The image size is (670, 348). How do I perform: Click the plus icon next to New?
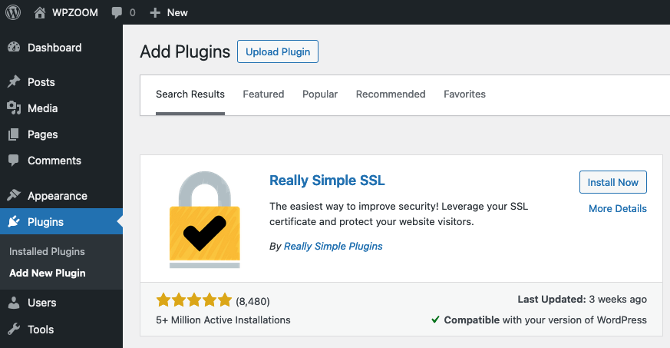click(155, 13)
